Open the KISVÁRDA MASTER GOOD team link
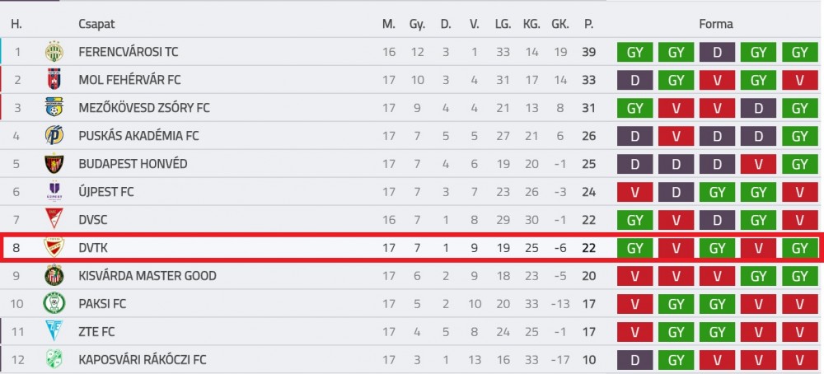824x374 pixels. (x=147, y=275)
